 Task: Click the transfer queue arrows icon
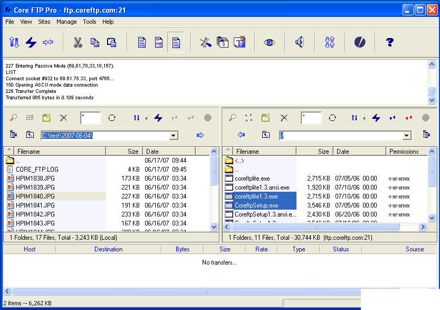pos(330,42)
